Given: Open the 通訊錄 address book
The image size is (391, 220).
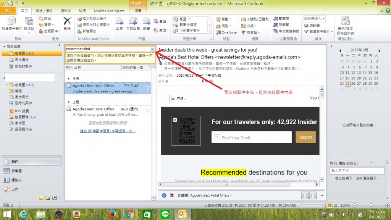Looking at the screenshot, I should coord(312,25).
